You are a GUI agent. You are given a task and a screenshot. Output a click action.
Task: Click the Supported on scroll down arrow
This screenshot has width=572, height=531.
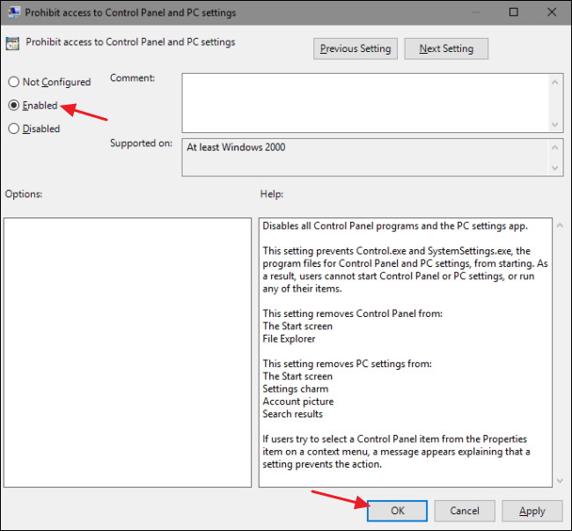[555, 167]
